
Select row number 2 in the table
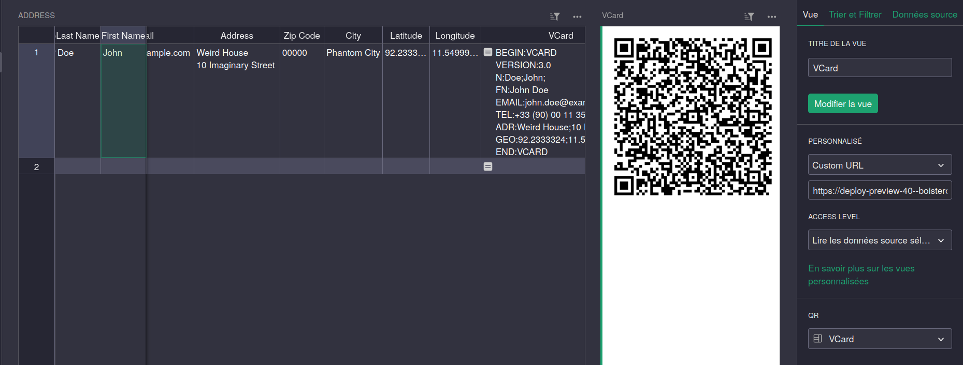coord(36,166)
